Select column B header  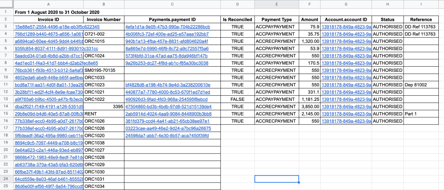104,4
